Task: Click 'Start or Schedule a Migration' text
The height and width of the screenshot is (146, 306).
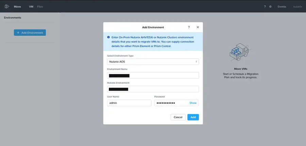Action: 240,74
